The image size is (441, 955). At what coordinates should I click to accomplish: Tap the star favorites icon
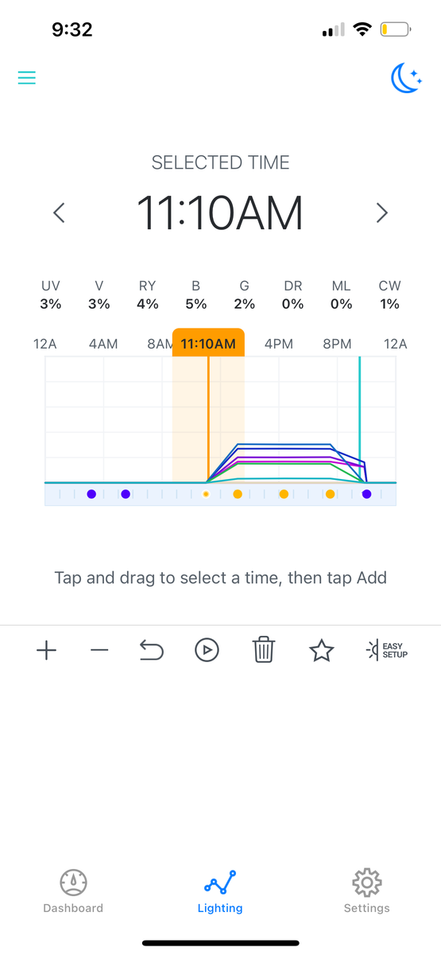click(321, 651)
